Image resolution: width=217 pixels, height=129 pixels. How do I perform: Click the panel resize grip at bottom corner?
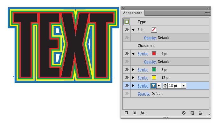209,114
